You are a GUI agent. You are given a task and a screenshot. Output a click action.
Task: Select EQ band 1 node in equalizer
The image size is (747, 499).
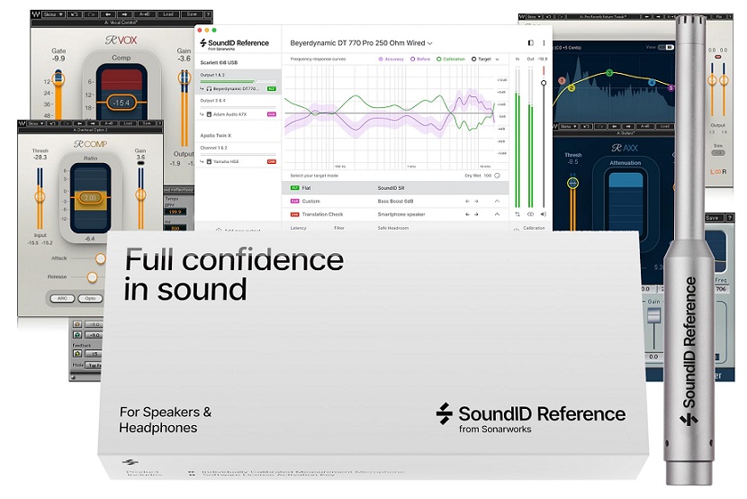pos(562,80)
